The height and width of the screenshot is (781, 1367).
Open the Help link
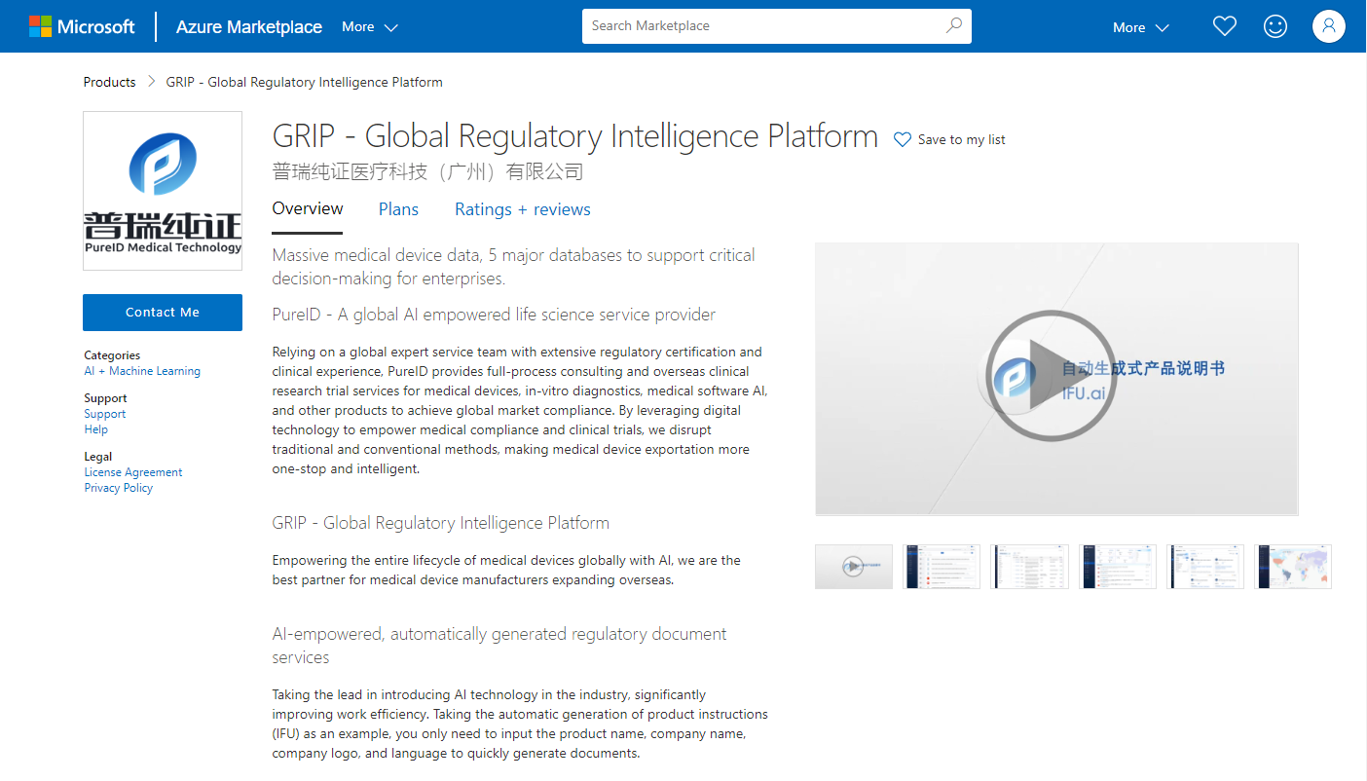pos(96,429)
